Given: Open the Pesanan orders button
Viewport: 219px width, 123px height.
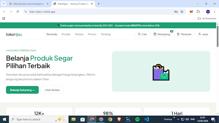Looking at the screenshot, I should pos(184,34).
